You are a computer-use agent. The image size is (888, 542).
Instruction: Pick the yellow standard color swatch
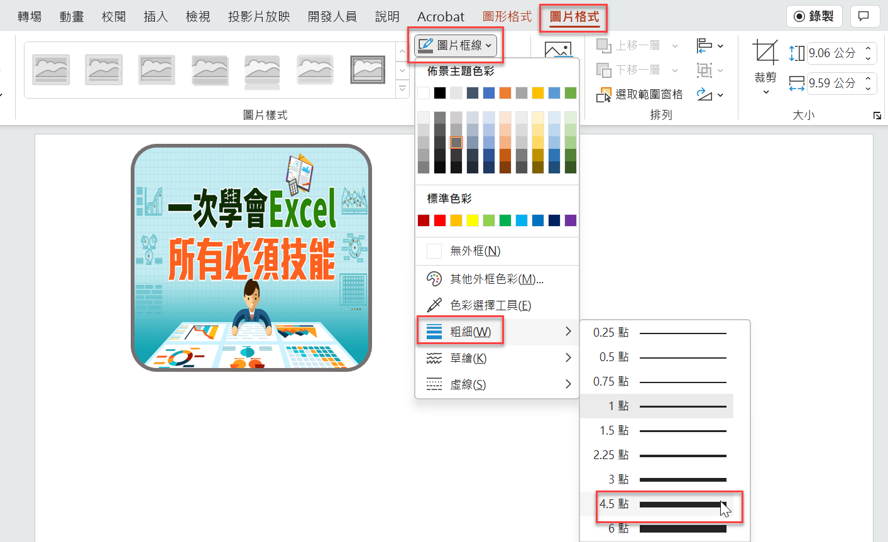473,220
